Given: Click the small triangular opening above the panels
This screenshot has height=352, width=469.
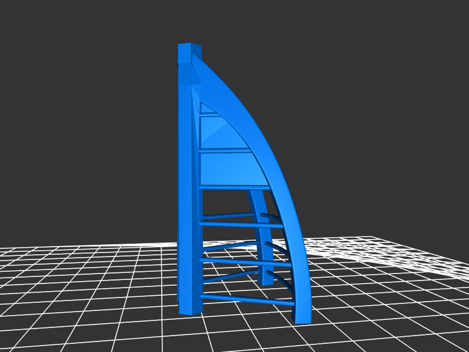Looking at the screenshot, I should point(206,108).
